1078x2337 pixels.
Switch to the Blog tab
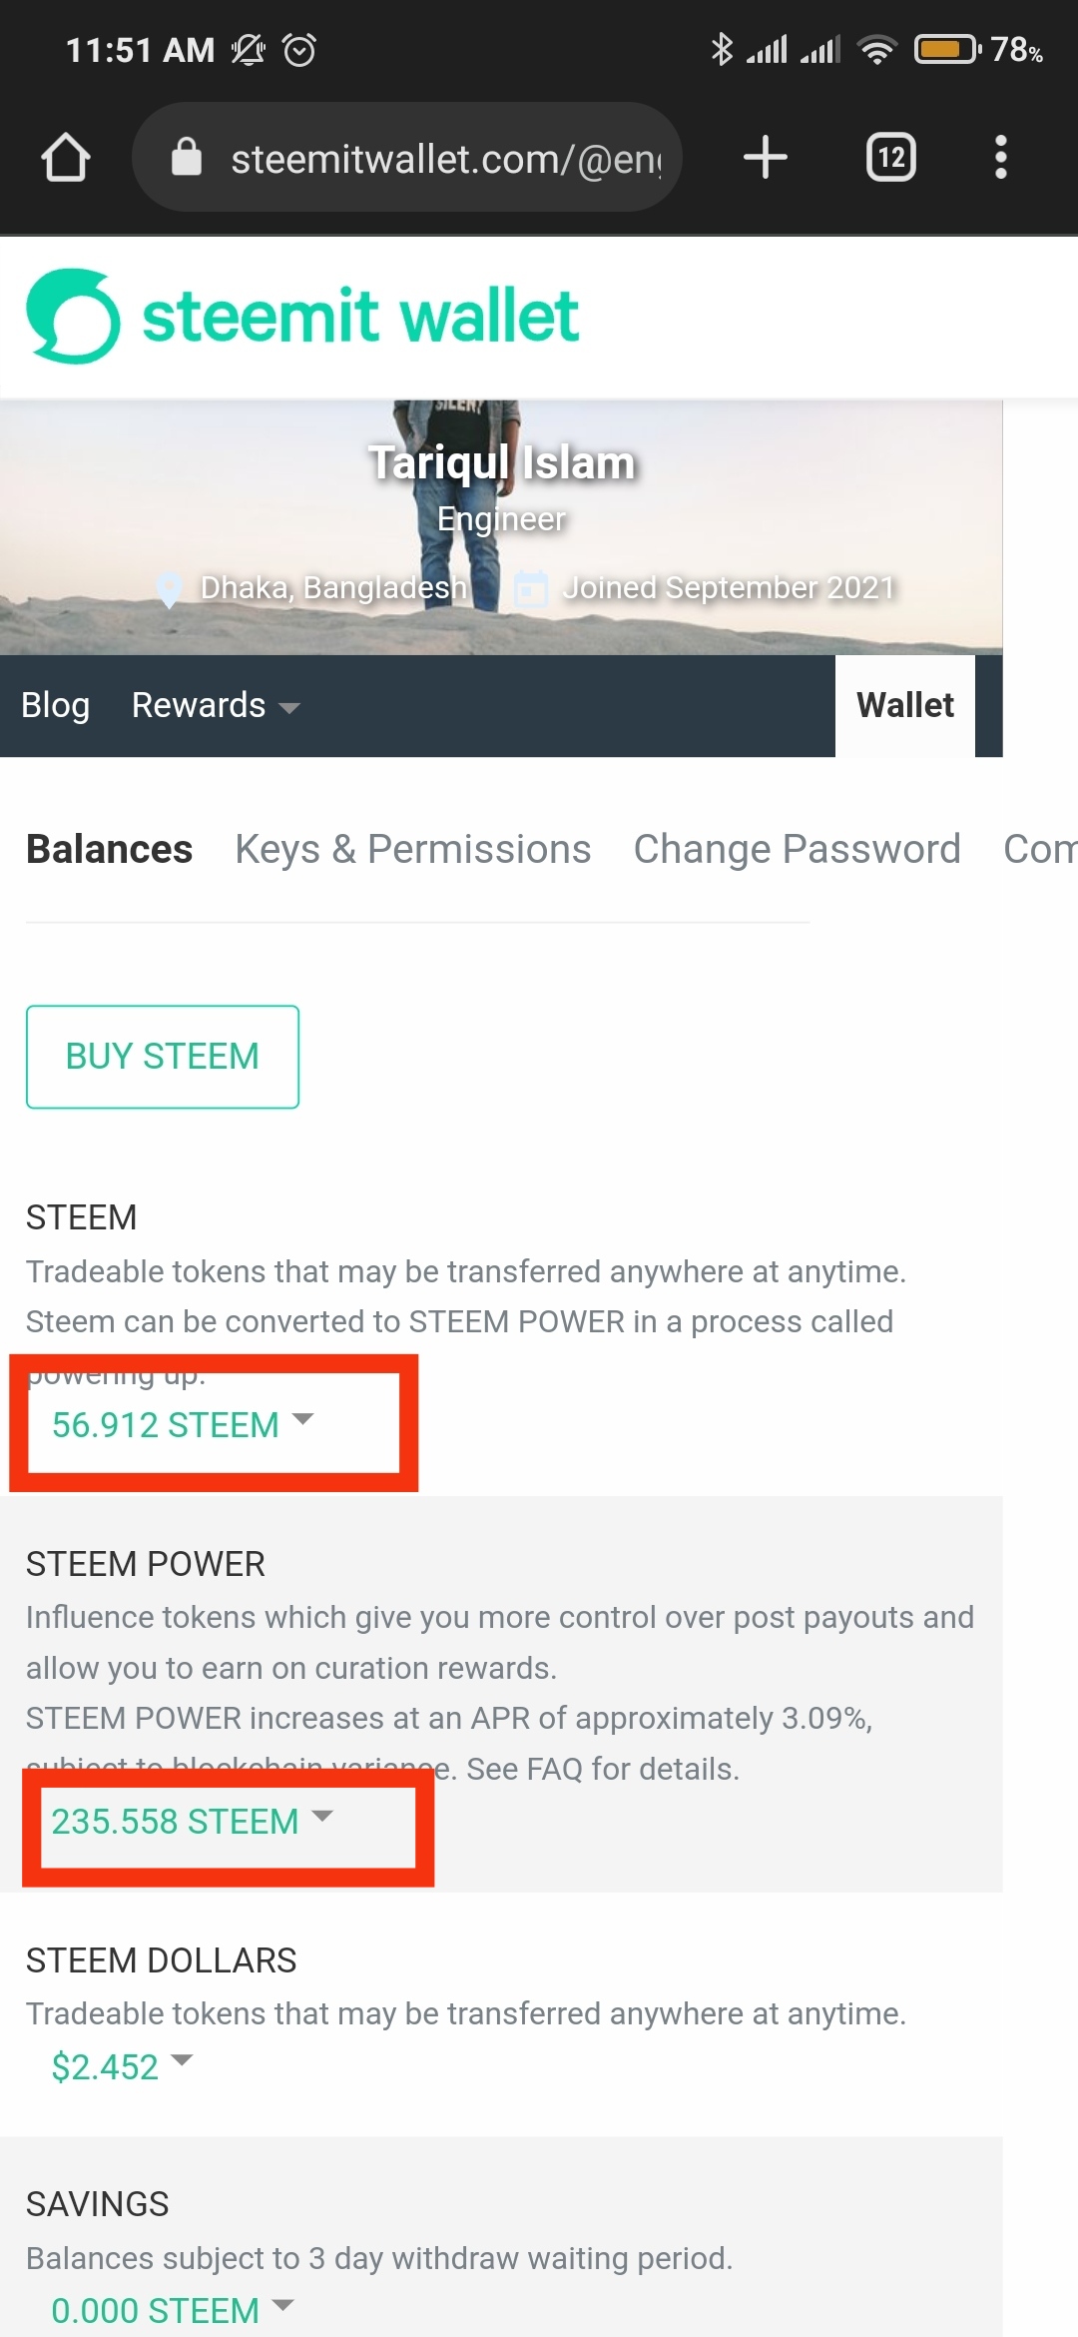[56, 706]
